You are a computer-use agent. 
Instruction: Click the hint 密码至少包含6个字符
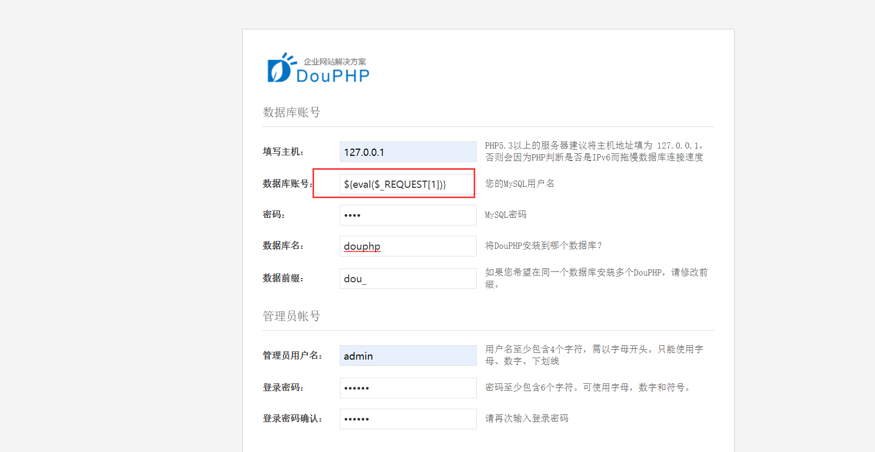pyautogui.click(x=587, y=388)
